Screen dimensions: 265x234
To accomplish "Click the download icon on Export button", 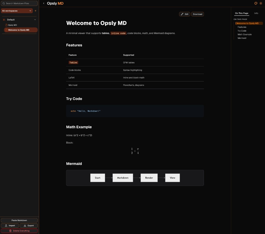I will pos(25,225).
